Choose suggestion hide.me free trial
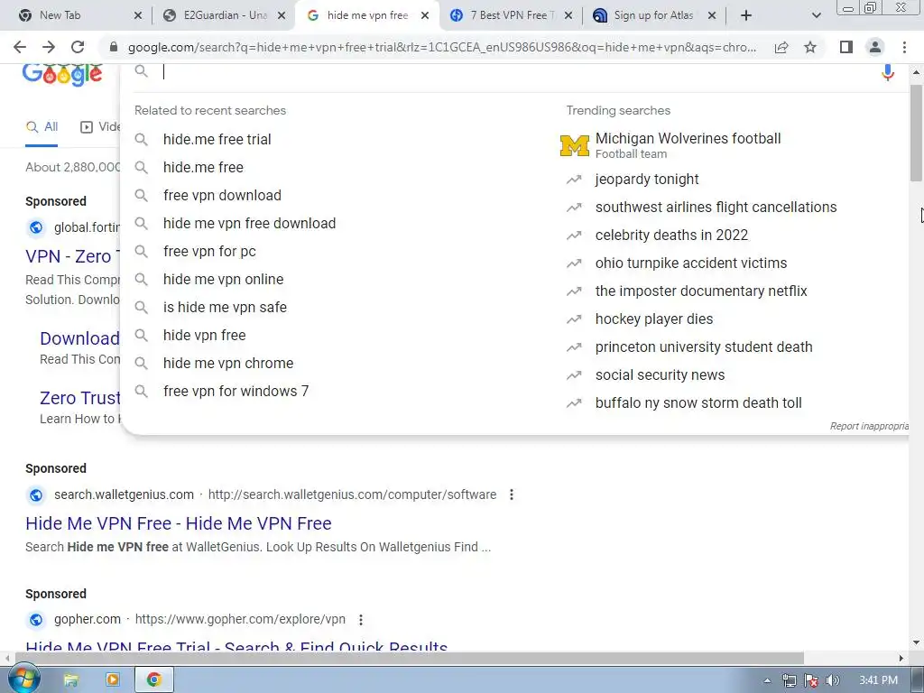This screenshot has height=693, width=924. point(217,139)
